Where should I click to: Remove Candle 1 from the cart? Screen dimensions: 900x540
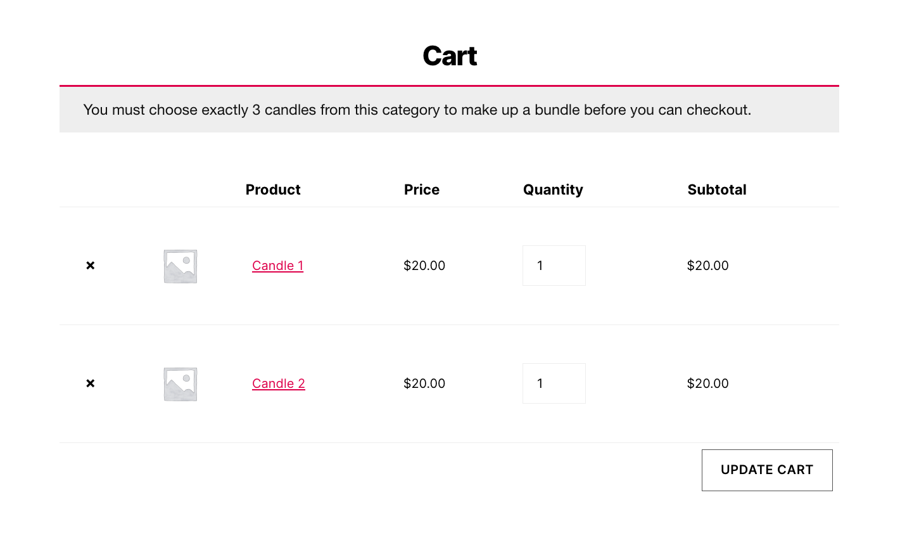[91, 266]
